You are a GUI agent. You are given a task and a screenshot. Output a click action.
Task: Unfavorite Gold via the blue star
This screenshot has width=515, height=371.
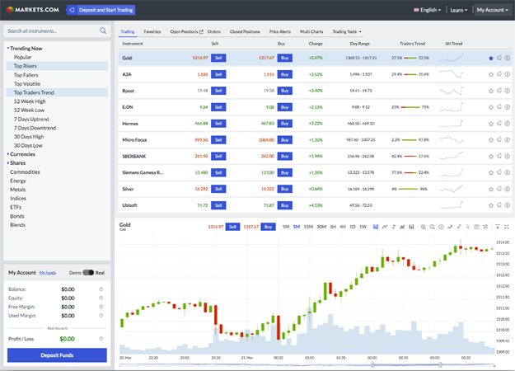[x=491, y=59]
